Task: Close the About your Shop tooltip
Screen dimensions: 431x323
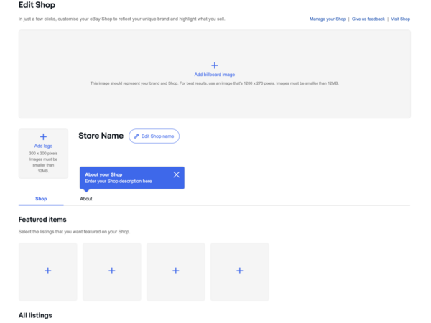Action: [x=177, y=174]
